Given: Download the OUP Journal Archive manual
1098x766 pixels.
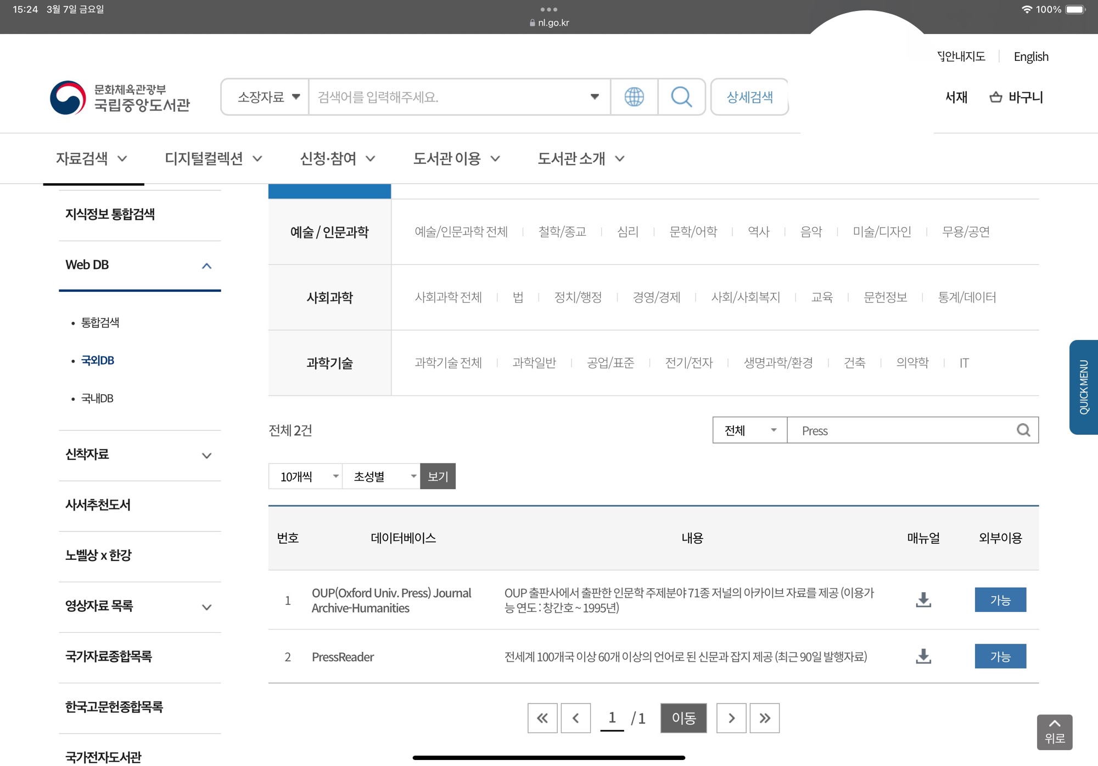Looking at the screenshot, I should click(923, 600).
